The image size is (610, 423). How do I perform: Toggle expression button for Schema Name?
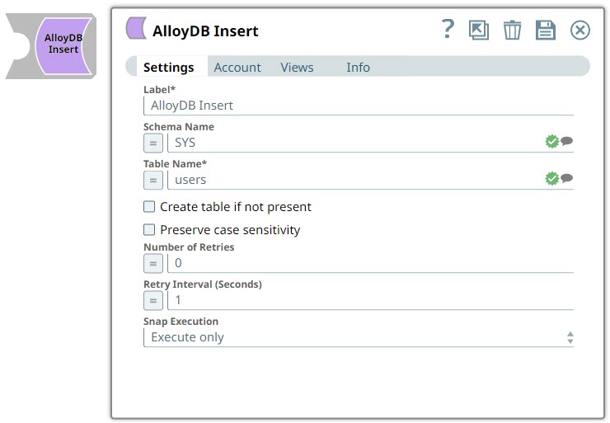[153, 143]
